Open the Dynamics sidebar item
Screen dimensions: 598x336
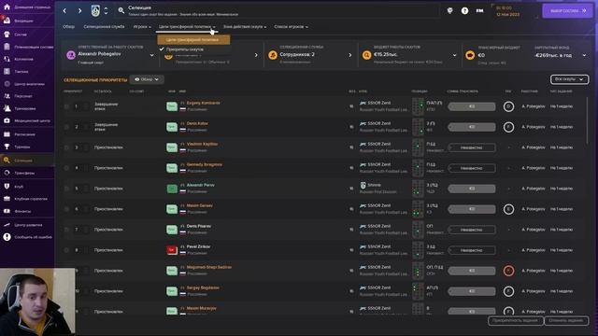coord(23,59)
